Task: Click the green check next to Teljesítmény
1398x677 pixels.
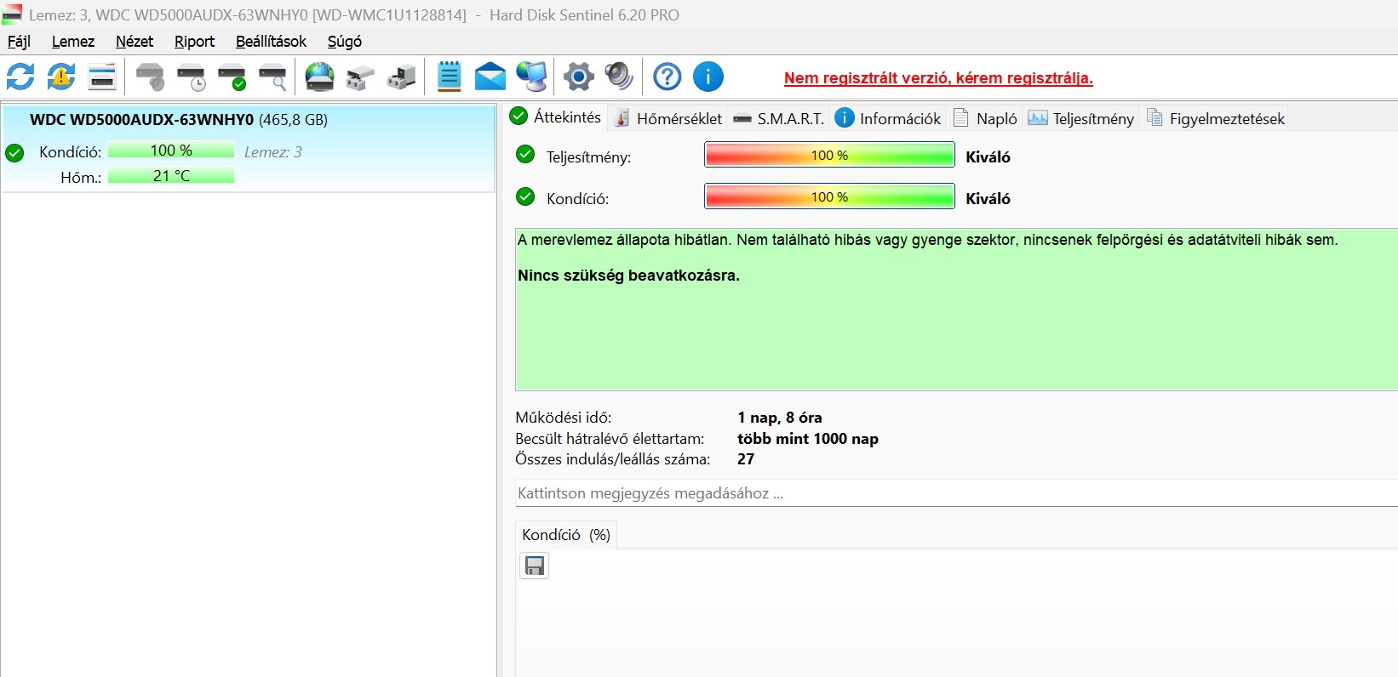Action: (x=525, y=155)
